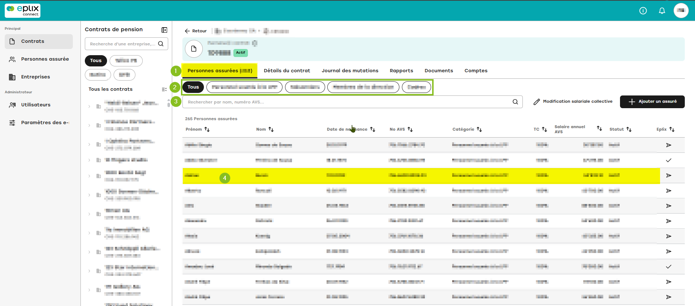This screenshot has height=306, width=695.
Task: Collapse all in Tous les contrats list
Action: pyautogui.click(x=164, y=89)
